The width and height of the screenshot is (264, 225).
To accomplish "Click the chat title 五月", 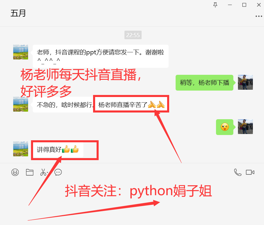I will click(18, 13).
